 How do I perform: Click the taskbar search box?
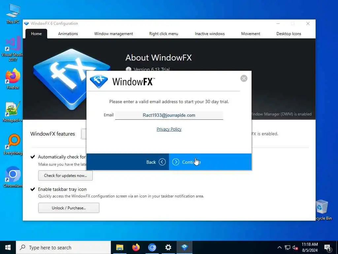[x=63, y=247]
